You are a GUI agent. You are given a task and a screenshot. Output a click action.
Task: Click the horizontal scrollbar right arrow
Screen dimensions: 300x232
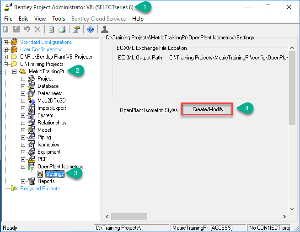click(284, 217)
